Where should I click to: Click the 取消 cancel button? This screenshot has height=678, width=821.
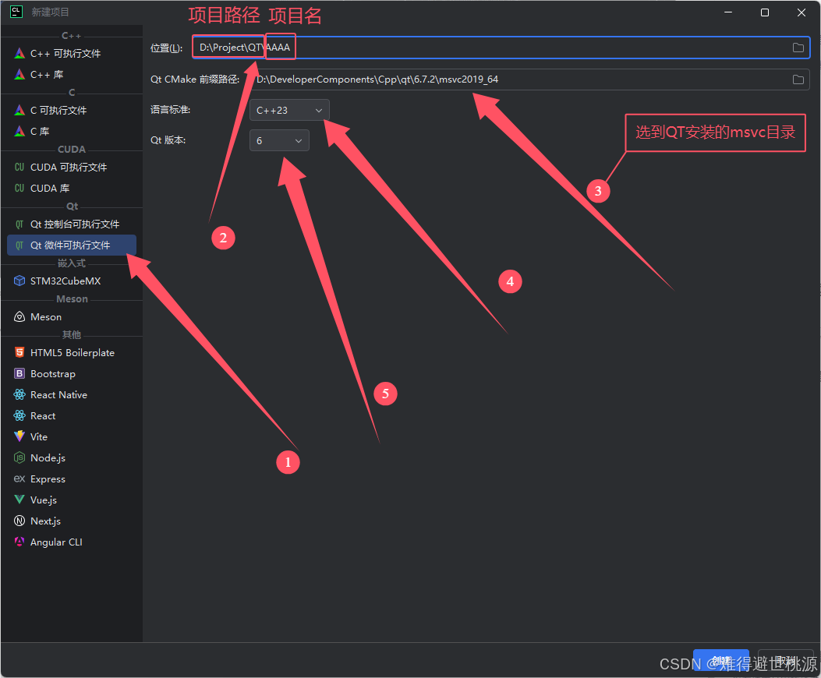coord(785,660)
